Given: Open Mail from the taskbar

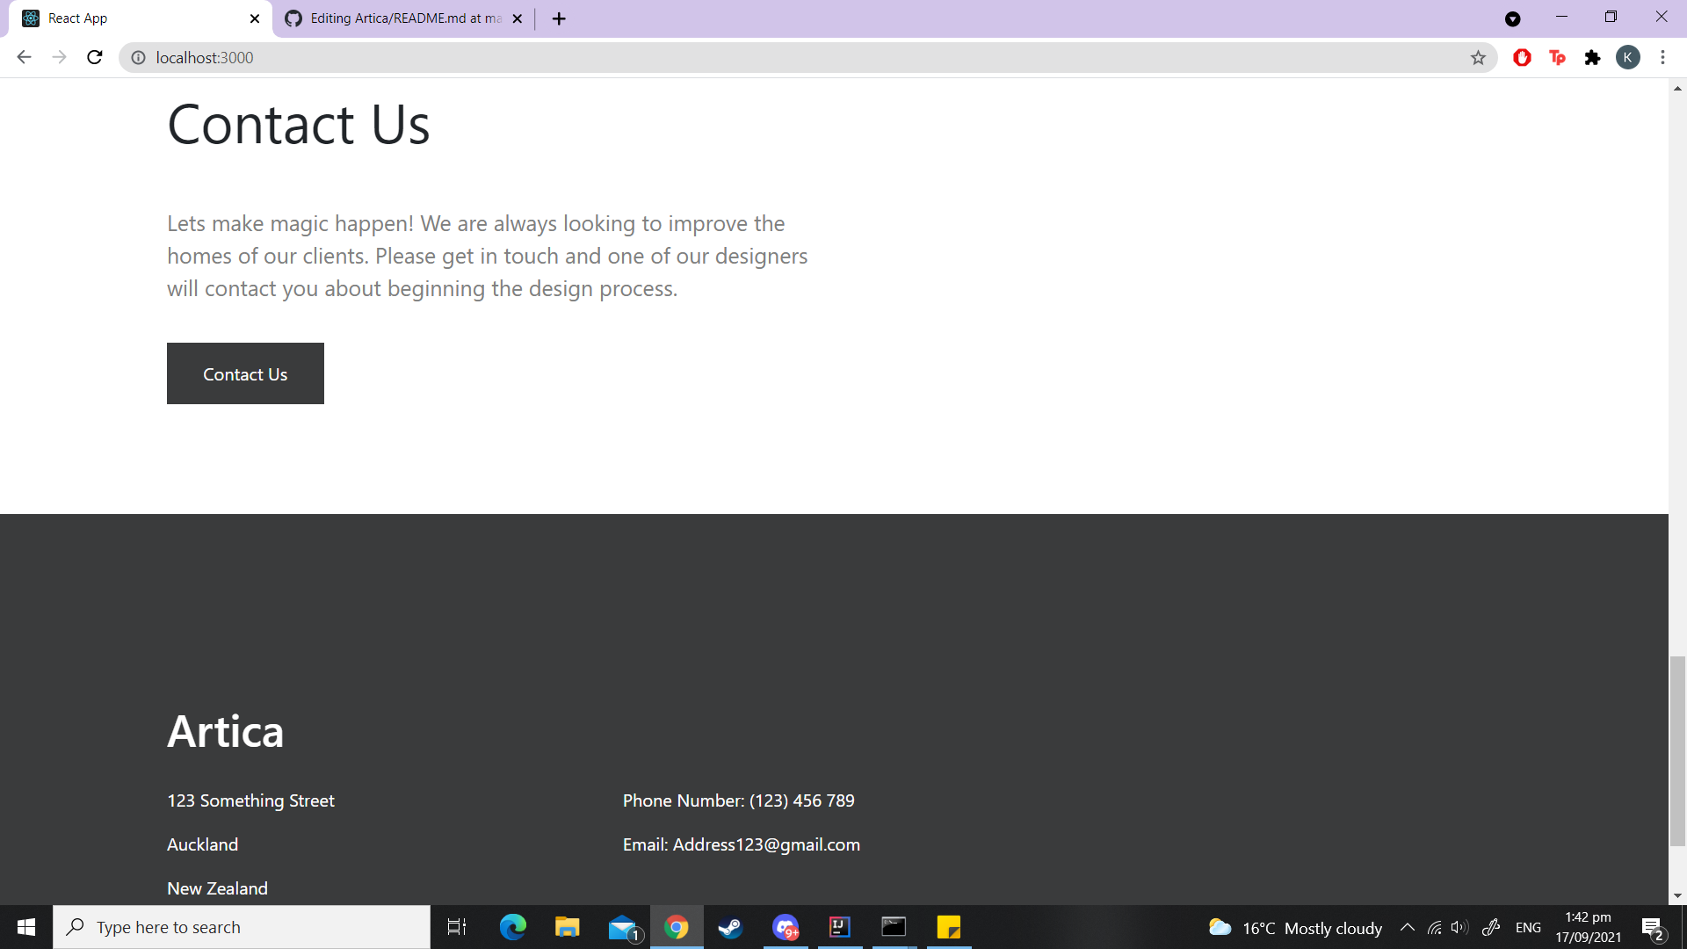Looking at the screenshot, I should click(623, 927).
